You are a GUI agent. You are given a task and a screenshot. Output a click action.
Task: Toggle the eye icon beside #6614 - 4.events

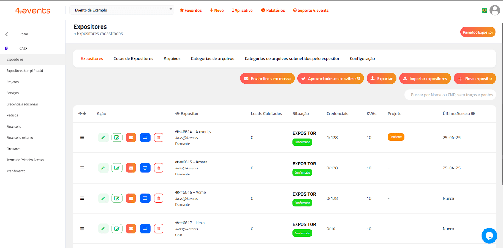click(x=177, y=132)
